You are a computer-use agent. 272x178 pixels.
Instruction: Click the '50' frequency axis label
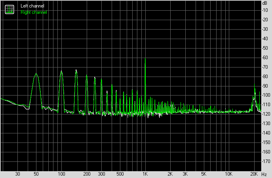click(x=36, y=174)
